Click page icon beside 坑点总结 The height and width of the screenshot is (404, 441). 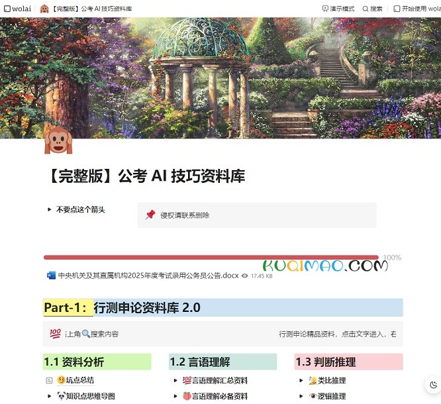click(x=49, y=380)
